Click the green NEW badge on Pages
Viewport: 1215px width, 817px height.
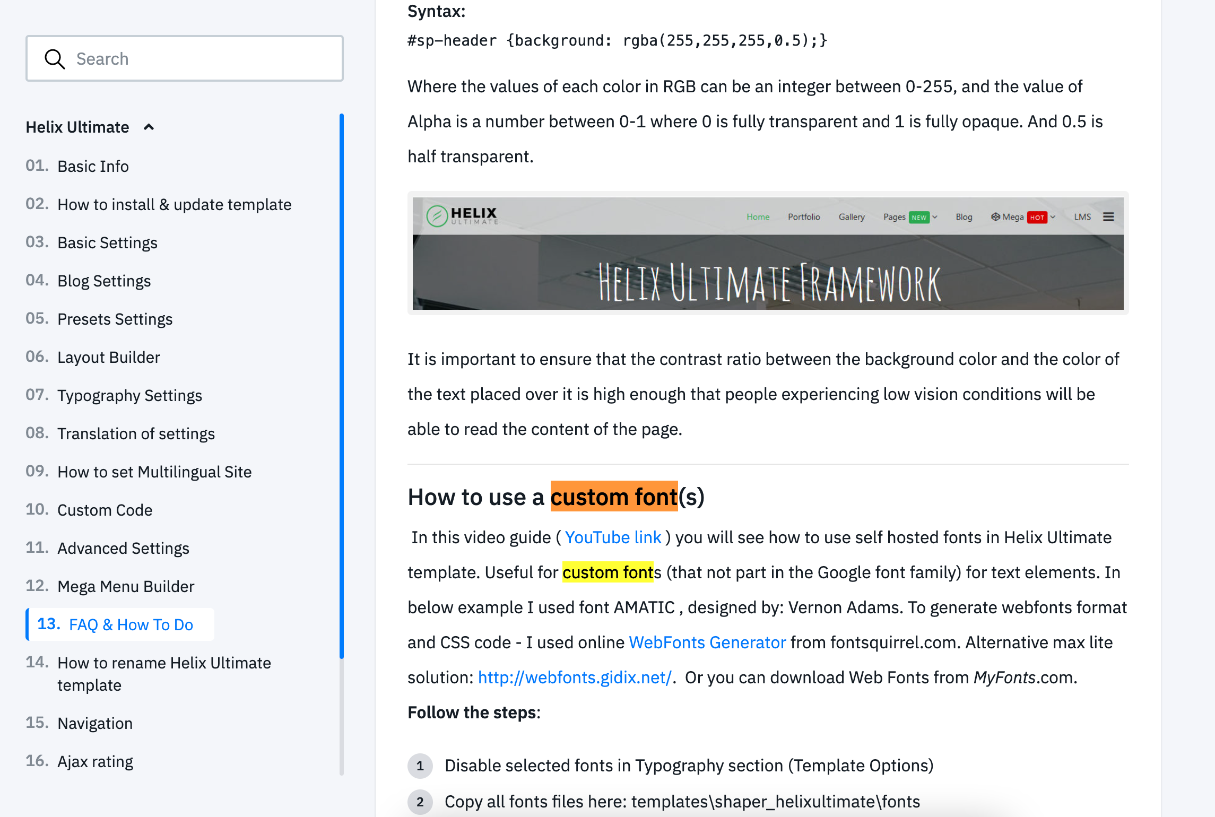[x=919, y=217]
